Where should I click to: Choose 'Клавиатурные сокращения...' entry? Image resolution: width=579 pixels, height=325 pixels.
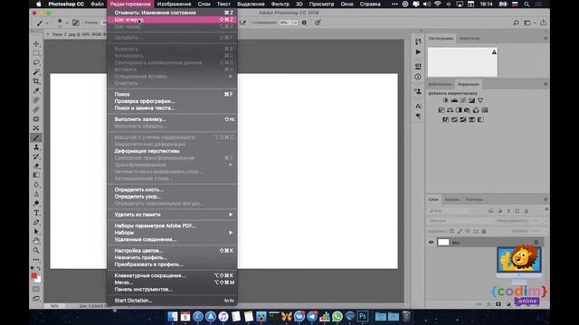coord(172,275)
